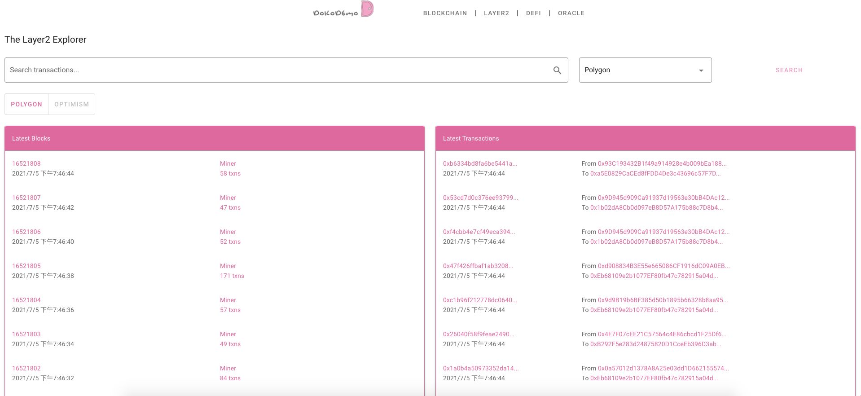Open transaction 0xf4cbb4e7cf49eca394...

point(479,232)
